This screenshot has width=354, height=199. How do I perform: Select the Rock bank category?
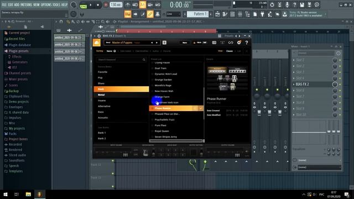coord(121,89)
